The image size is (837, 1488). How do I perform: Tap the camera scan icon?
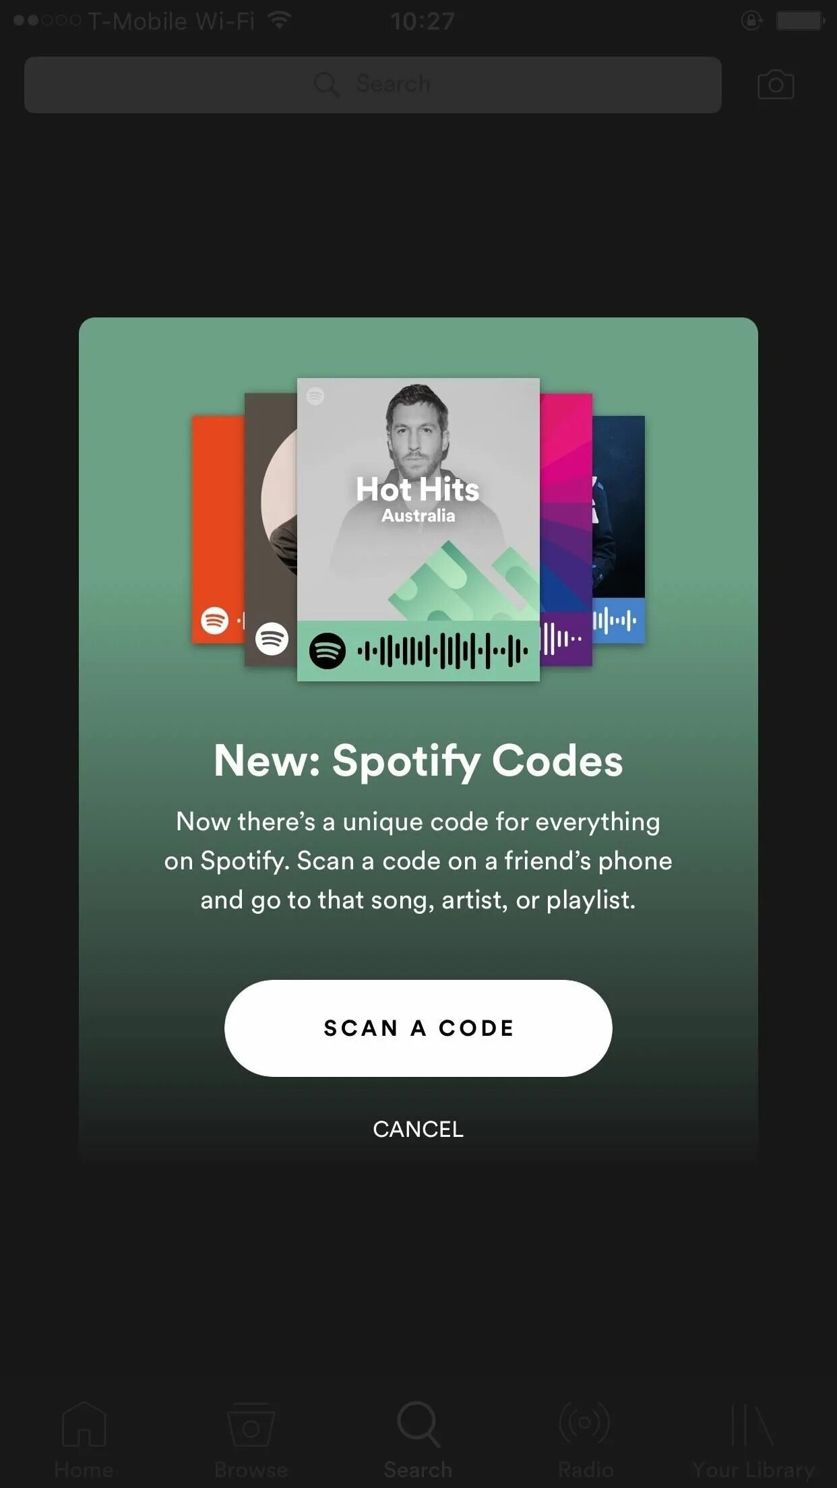(776, 84)
